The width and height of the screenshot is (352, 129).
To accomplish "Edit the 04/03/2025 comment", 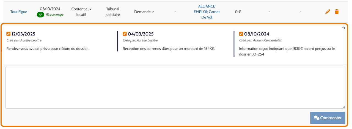I will [x=125, y=34].
